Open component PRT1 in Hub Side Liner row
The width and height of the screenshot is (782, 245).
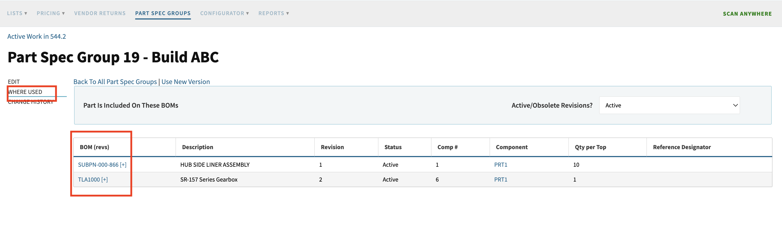point(500,165)
